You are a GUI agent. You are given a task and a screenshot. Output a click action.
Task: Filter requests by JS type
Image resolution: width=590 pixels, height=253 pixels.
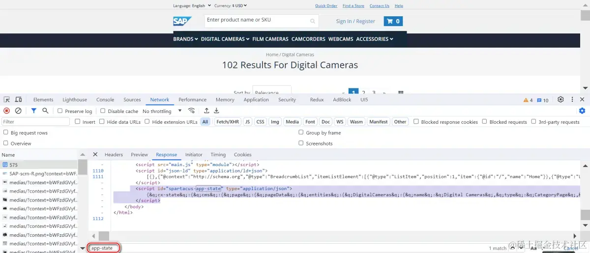247,122
